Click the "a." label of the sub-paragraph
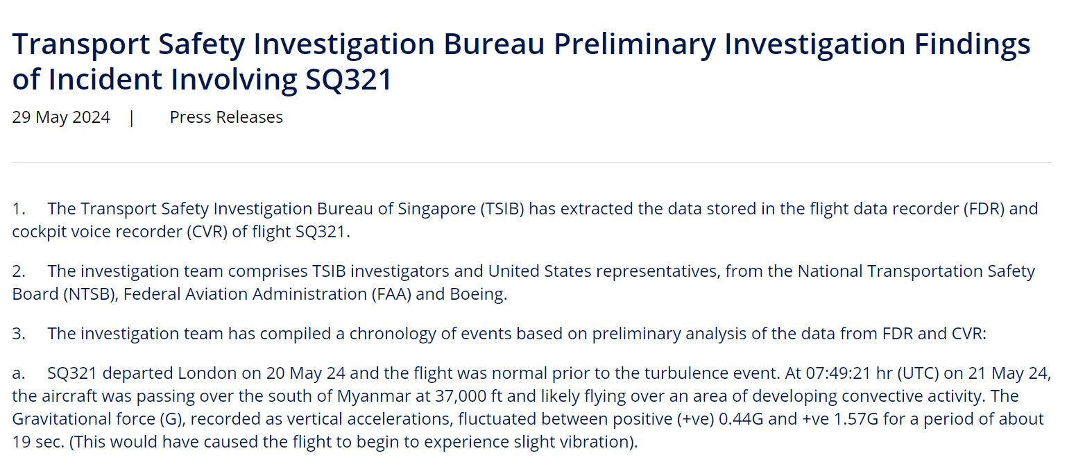Screen dimensions: 1076x460 [x=18, y=373]
